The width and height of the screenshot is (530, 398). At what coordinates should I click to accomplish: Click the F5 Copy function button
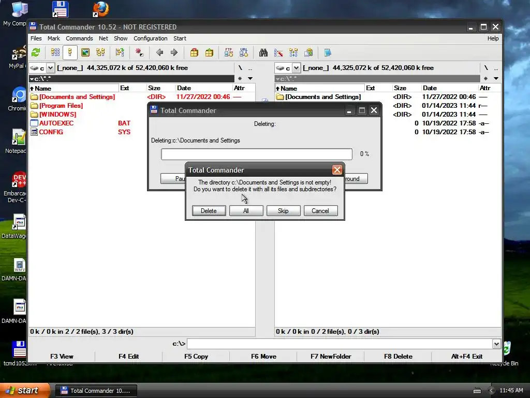[x=196, y=357]
